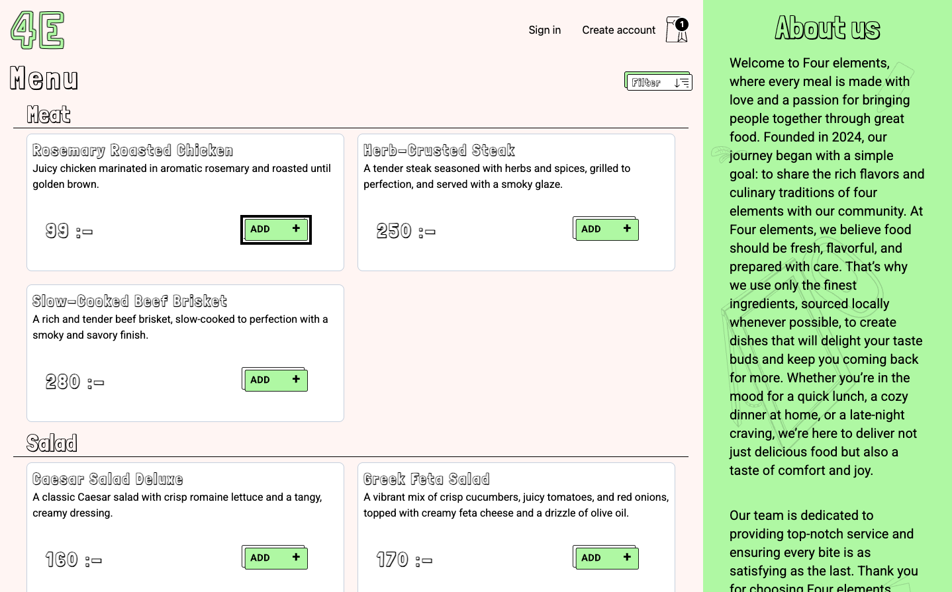Add Caesar Salad Deluxe to cart
Screen dimensions: 952x592
[x=275, y=558]
